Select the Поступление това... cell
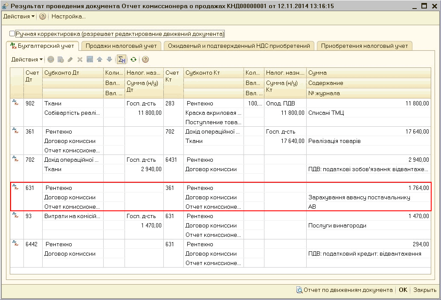The width and height of the screenshot is (441, 300). pos(214,122)
